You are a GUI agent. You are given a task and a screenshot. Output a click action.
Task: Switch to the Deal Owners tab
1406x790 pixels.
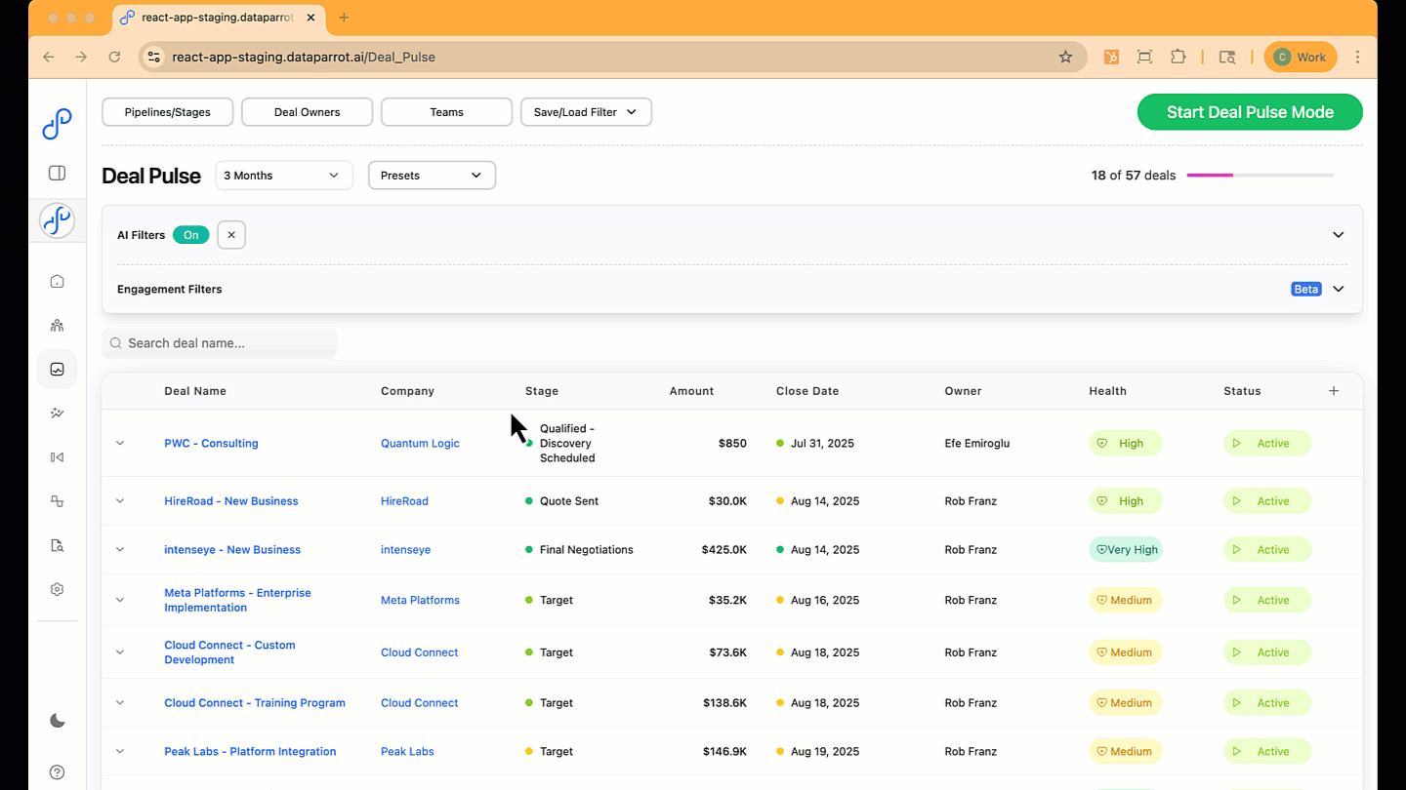click(307, 111)
